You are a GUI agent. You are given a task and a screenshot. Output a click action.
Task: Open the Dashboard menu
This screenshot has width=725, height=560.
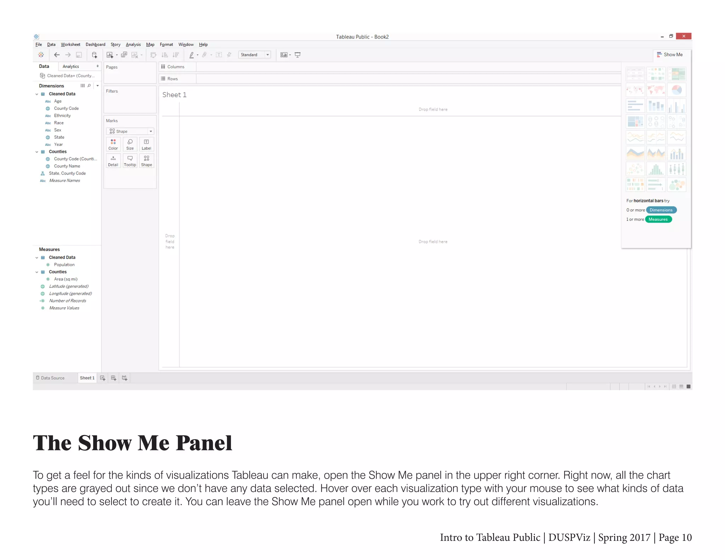pyautogui.click(x=96, y=45)
